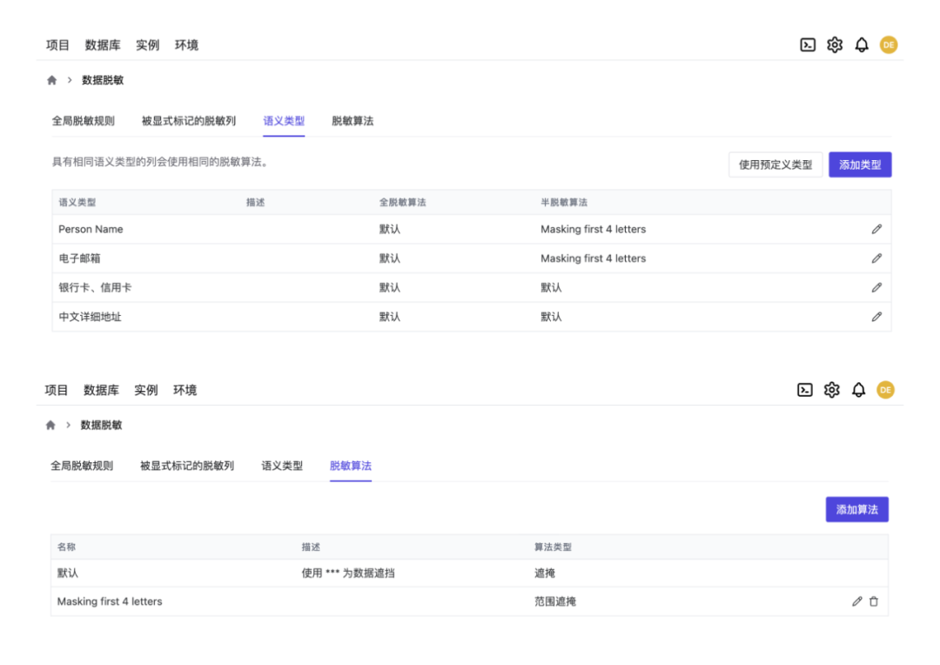Open the DE user avatar in the lower view

pyautogui.click(x=885, y=390)
